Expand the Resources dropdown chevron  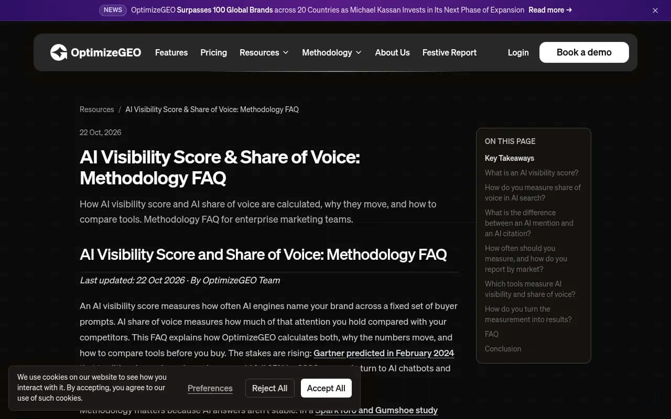286,52
